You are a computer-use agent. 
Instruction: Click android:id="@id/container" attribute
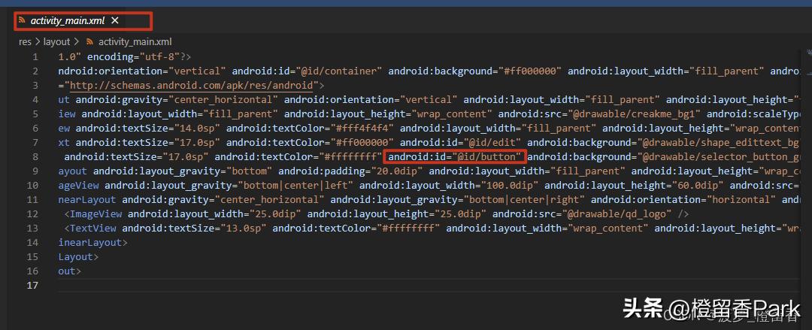(x=307, y=71)
